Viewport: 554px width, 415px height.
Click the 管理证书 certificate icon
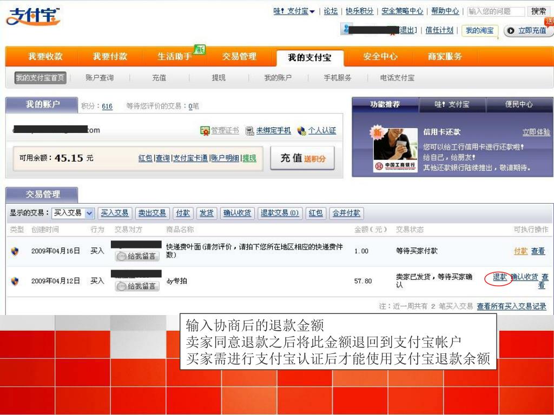(x=205, y=131)
